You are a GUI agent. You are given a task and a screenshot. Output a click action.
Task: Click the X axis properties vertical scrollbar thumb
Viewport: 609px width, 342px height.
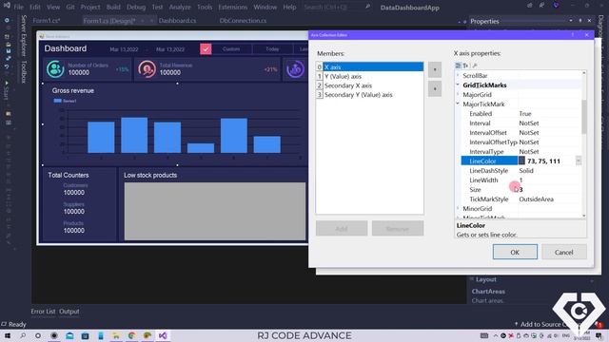click(x=583, y=116)
